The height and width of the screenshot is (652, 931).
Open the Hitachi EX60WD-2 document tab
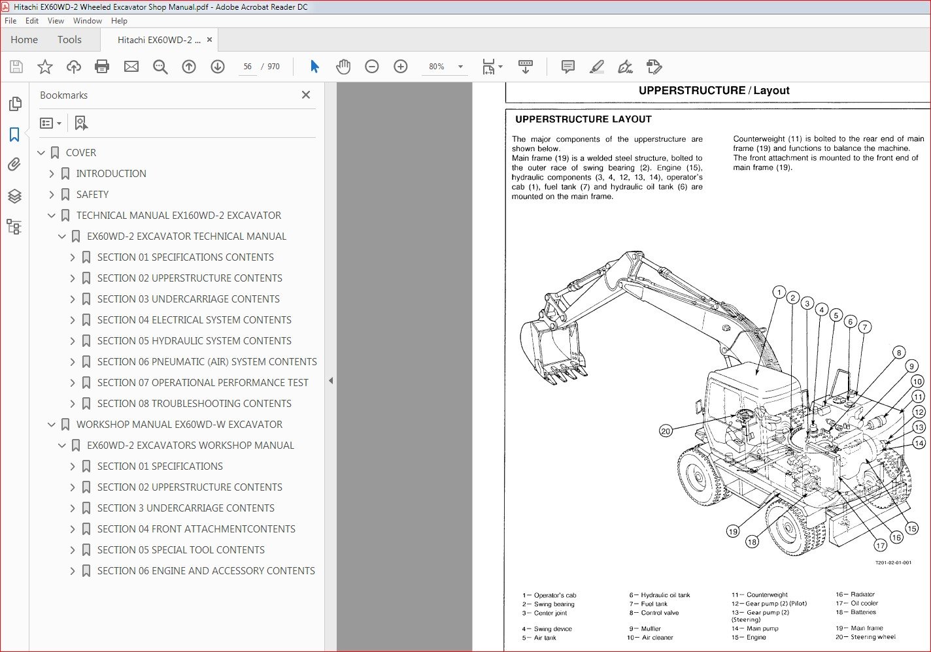159,40
